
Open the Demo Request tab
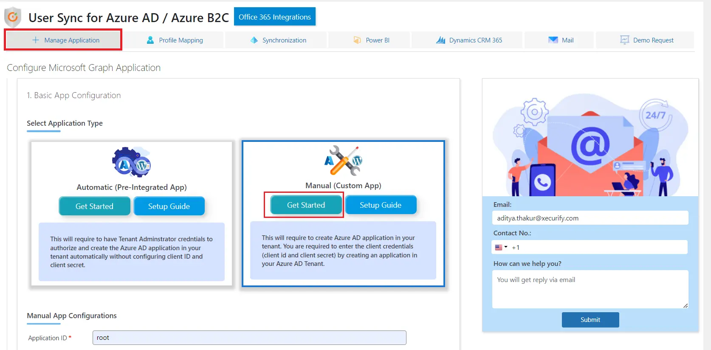click(645, 40)
